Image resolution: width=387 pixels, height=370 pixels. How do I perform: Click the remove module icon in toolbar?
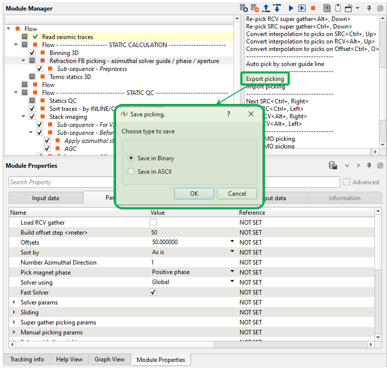click(255, 8)
